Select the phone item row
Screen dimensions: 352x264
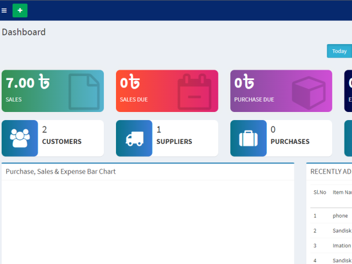[340, 216]
